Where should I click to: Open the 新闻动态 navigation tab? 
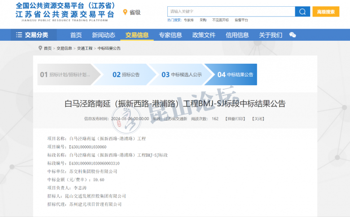point(104,35)
